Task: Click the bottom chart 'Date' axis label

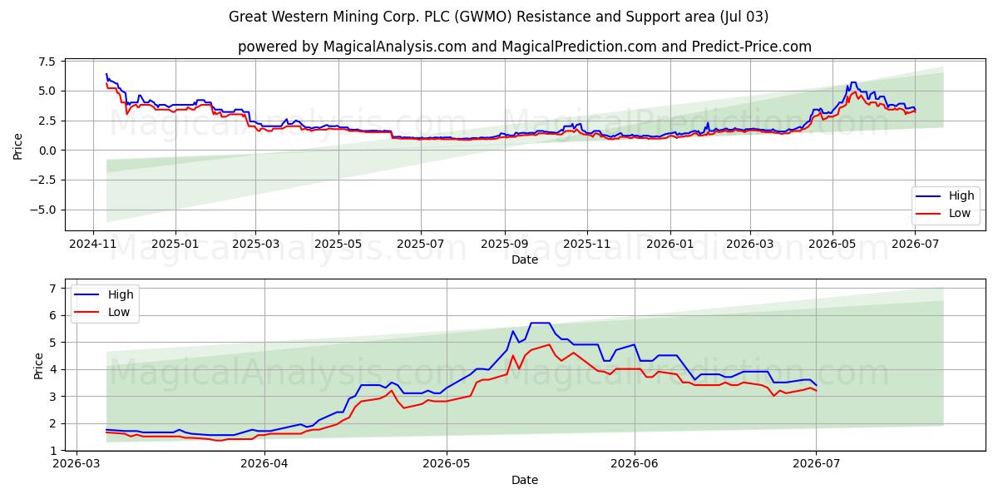Action: pyautogui.click(x=524, y=480)
